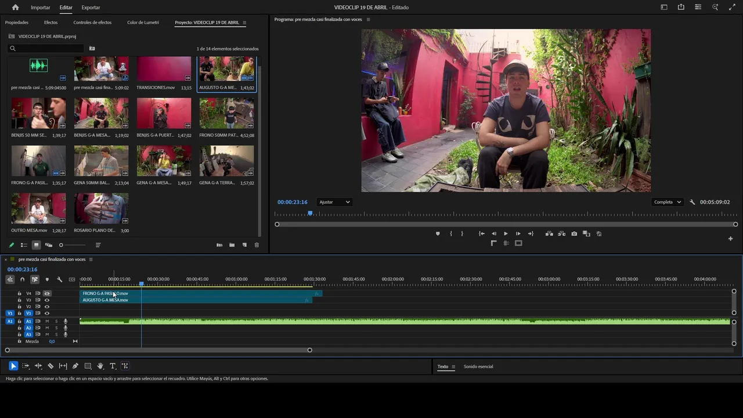Hide V3 track output eye
This screenshot has width=743, height=418.
coord(47,300)
